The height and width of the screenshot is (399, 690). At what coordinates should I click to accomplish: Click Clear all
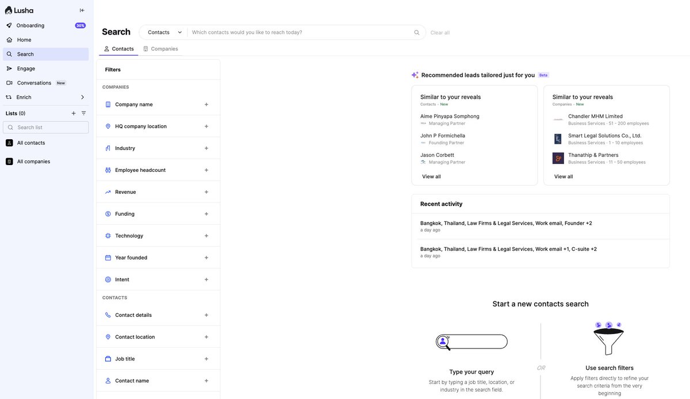coord(440,33)
